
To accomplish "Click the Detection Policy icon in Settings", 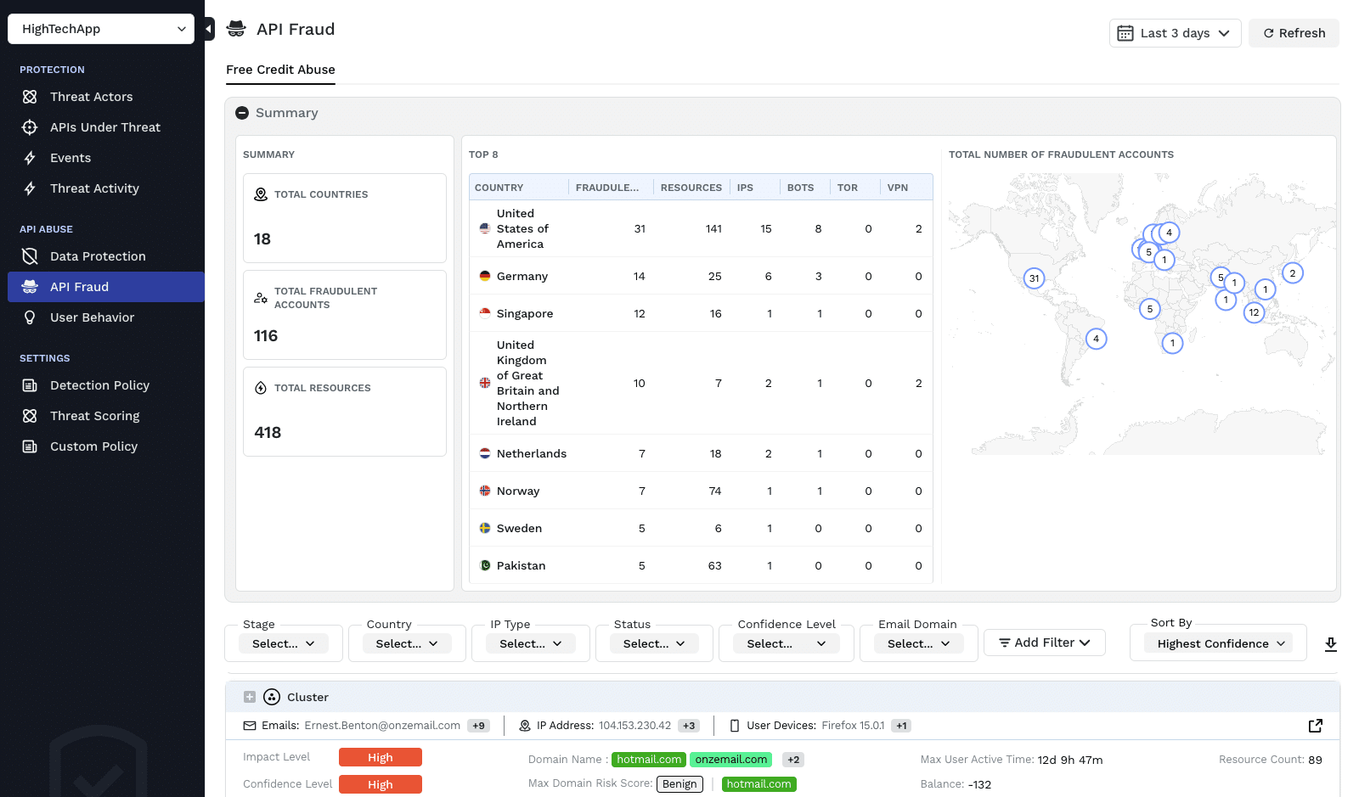I will coord(30,385).
